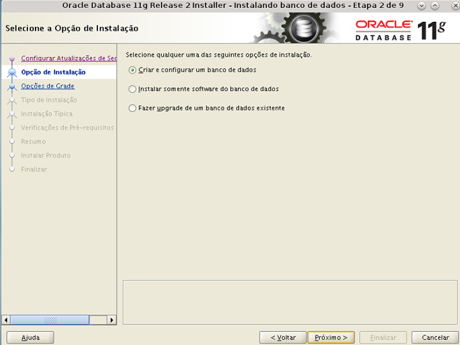Click the Finalizar step in the sidebar
This screenshot has height=345, width=460.
coord(34,169)
